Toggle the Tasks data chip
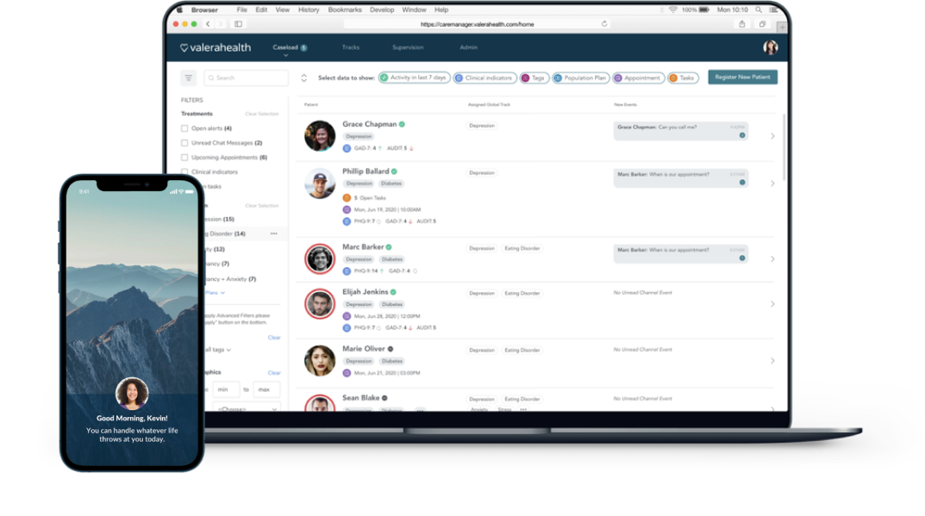925x516 pixels. click(x=683, y=78)
